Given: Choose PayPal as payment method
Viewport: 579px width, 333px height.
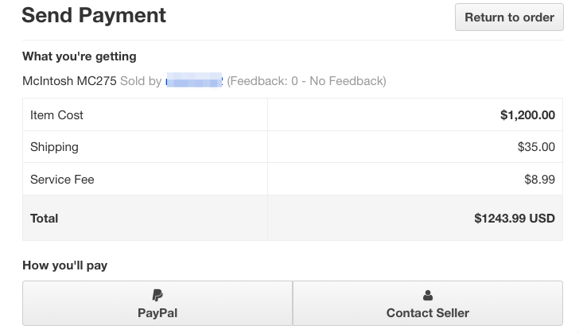Looking at the screenshot, I should 157,303.
